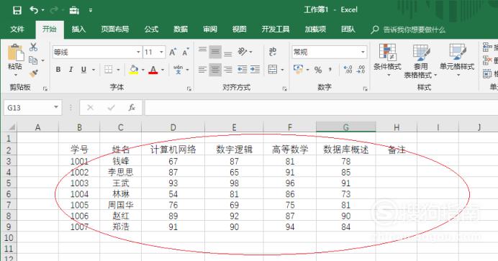
Task: Open the borders button
Action: pos(108,70)
